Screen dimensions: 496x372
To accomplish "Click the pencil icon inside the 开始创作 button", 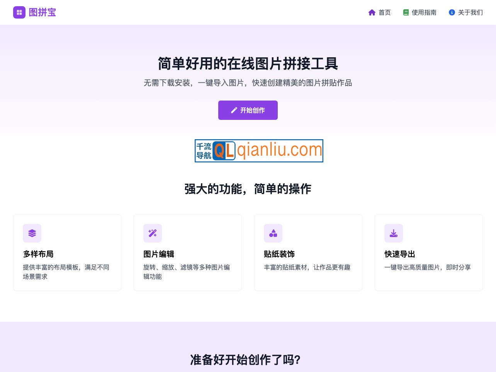I will click(x=234, y=110).
